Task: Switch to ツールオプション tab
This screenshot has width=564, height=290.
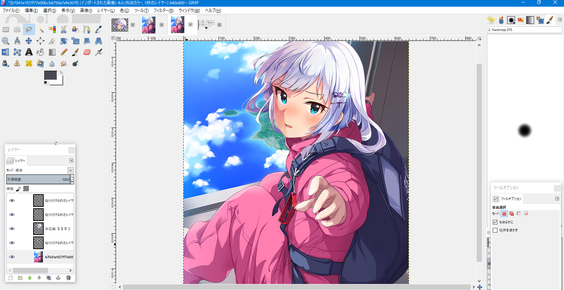Action: click(x=508, y=199)
